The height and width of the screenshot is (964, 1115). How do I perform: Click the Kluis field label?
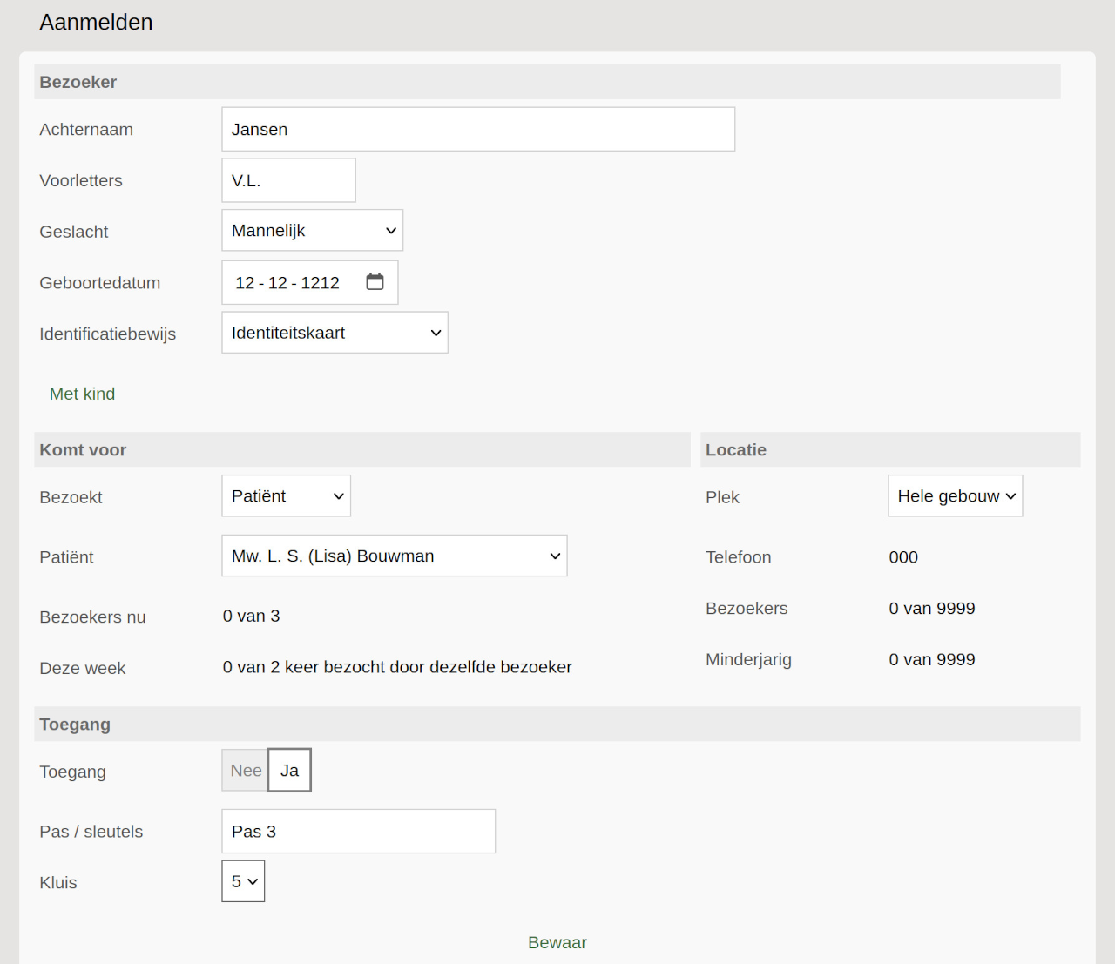pos(58,883)
